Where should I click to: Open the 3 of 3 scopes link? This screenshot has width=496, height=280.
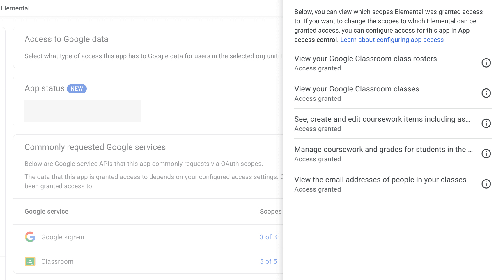tap(268, 237)
